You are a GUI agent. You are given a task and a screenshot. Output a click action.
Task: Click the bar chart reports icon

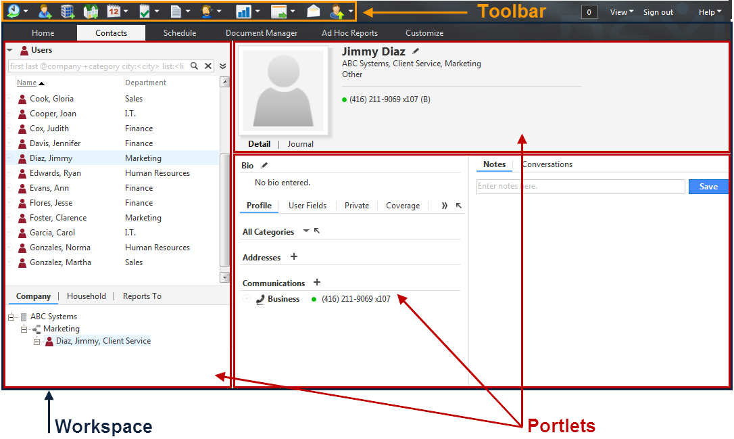point(243,11)
